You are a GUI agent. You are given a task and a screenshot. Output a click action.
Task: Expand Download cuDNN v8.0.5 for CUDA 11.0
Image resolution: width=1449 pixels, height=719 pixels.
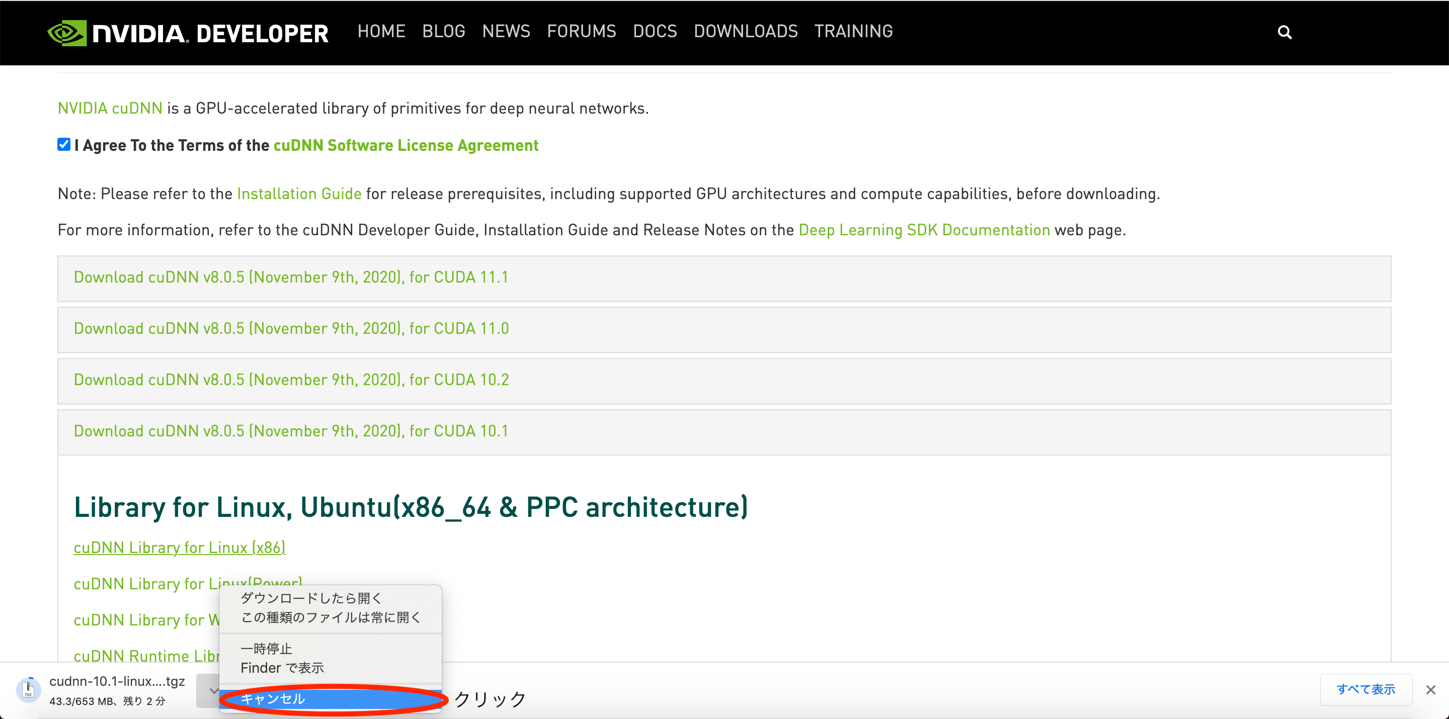(291, 328)
